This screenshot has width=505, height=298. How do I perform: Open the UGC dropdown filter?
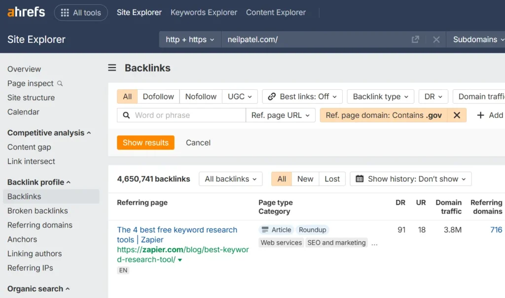pyautogui.click(x=240, y=97)
